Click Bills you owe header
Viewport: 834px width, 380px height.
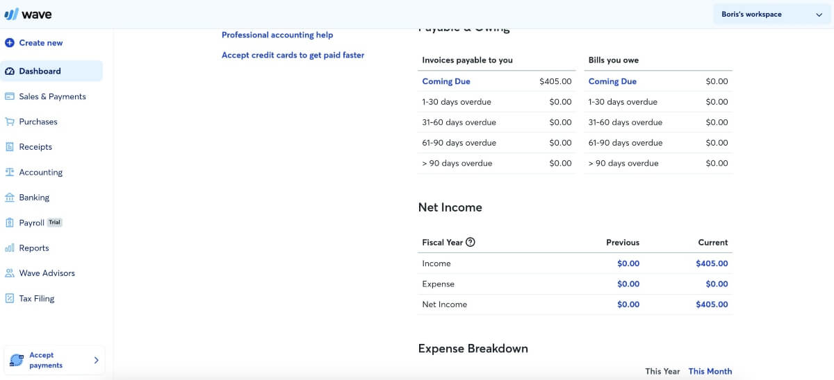[614, 60]
